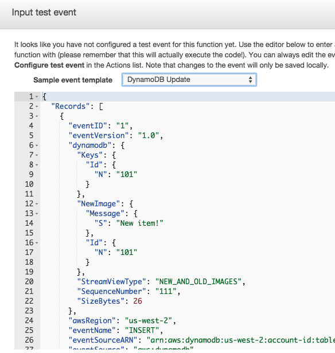
Task: Click the "eventSourceARN" key
Action: (103, 340)
